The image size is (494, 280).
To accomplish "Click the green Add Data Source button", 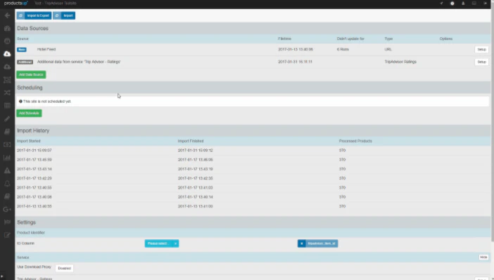I will 31,75.
